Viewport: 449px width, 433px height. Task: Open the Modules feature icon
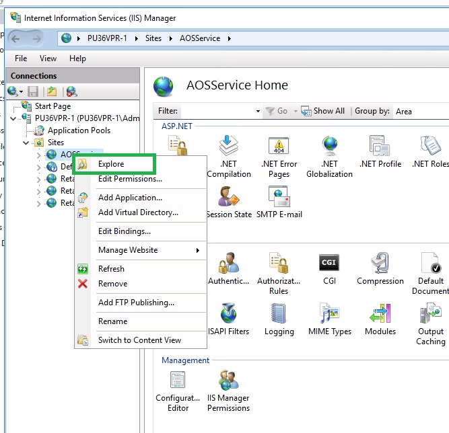(380, 314)
